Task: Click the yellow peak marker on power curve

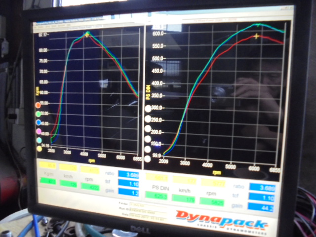Action: tap(257, 36)
